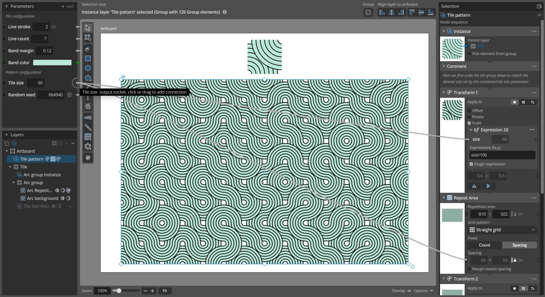Disable Single expression in Expression 2d
Viewport: 545px width, 297px height.
(x=471, y=164)
